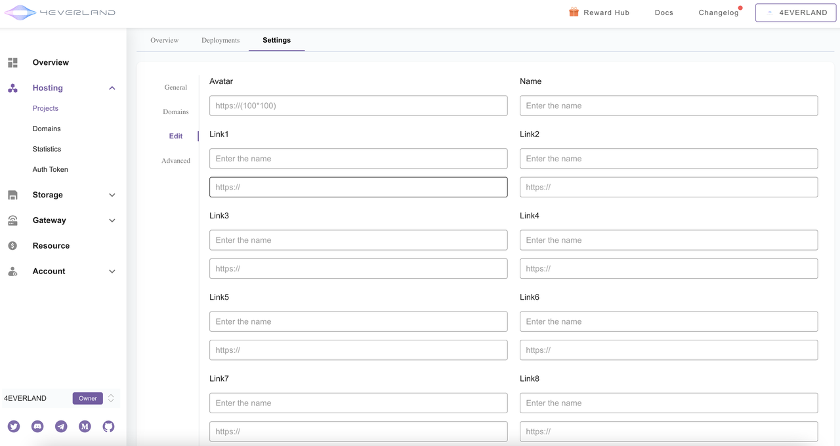840x446 pixels.
Task: Open the Docs link
Action: [x=663, y=12]
